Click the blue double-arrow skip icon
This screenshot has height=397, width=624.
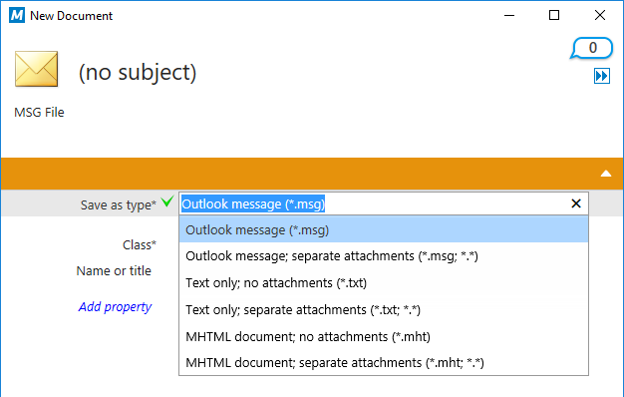point(602,76)
